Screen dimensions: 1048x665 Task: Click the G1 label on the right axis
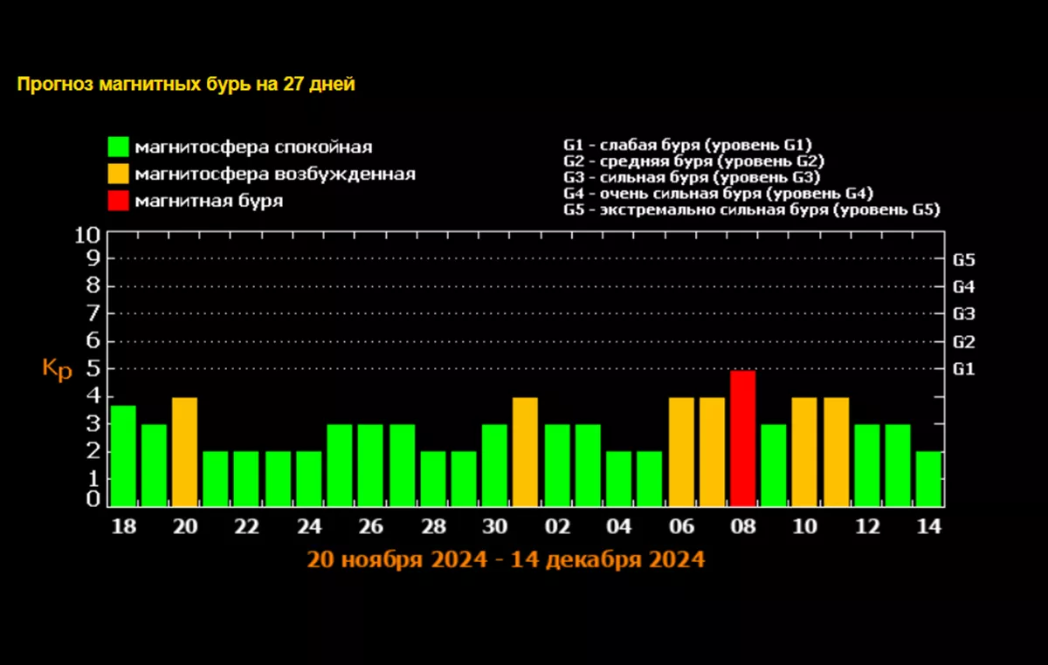pos(963,369)
